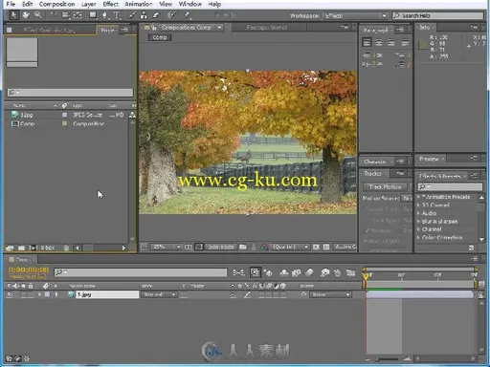Select the Hand tool

(26, 15)
